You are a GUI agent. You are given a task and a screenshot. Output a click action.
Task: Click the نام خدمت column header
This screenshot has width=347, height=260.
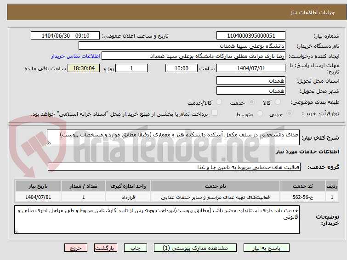point(216,186)
